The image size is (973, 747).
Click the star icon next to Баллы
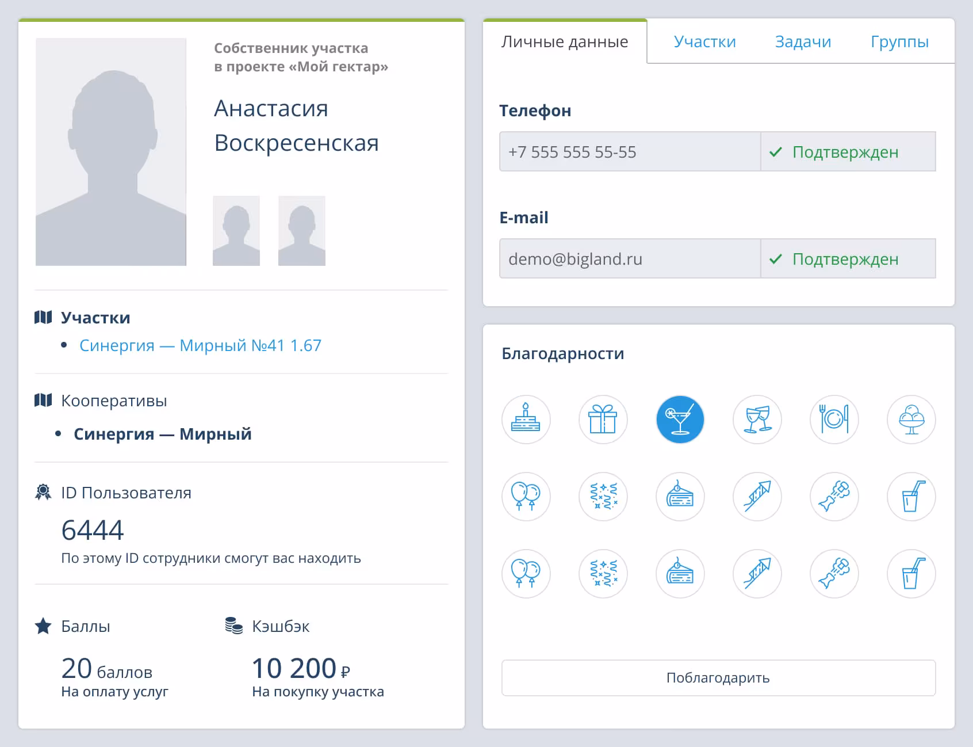pyautogui.click(x=43, y=626)
